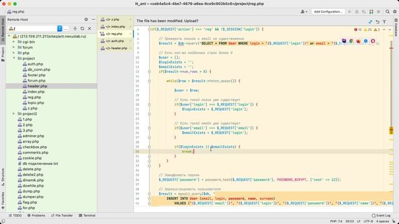Open page in Chrome browser icon

click(351, 41)
